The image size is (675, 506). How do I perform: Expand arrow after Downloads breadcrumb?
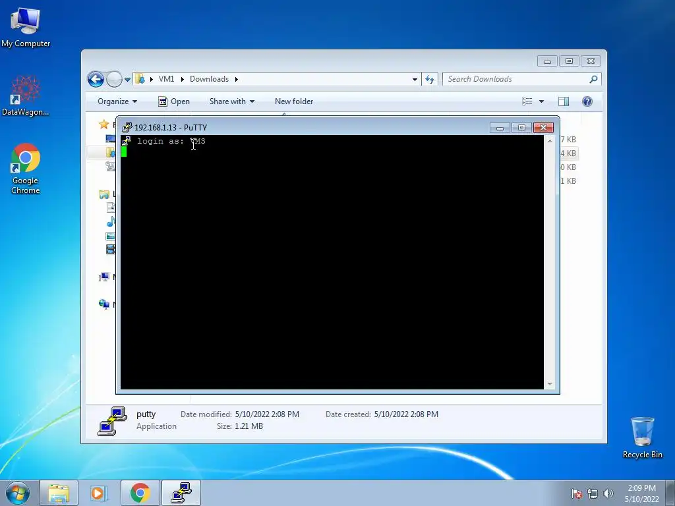coord(237,79)
